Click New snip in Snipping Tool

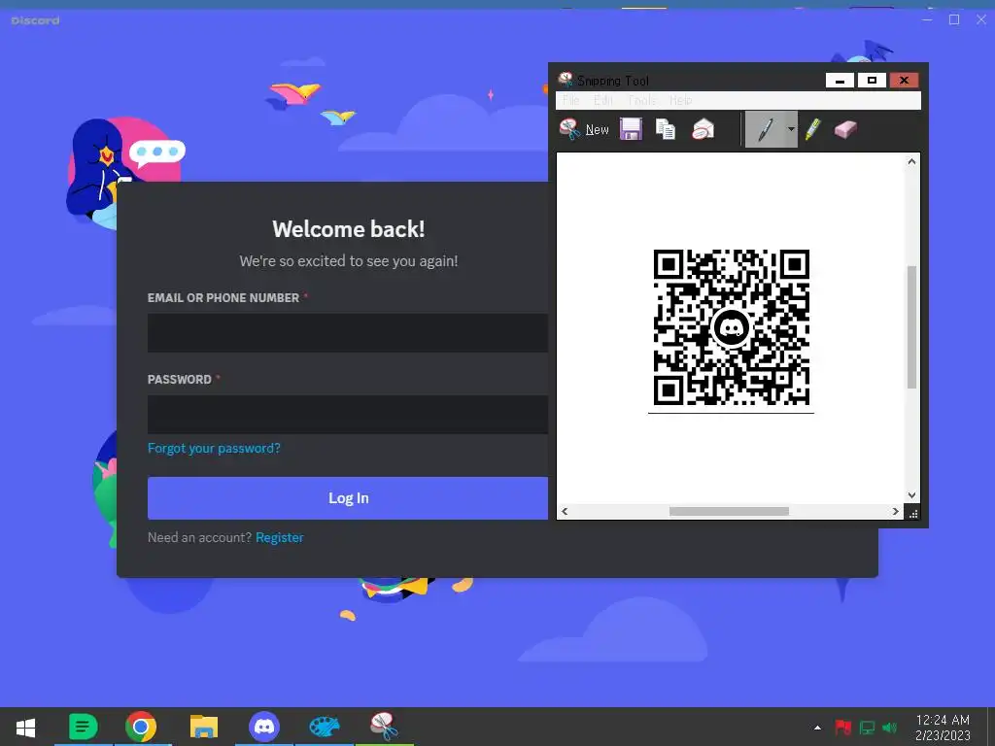[584, 129]
